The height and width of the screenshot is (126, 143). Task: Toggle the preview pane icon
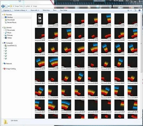tap(135, 11)
